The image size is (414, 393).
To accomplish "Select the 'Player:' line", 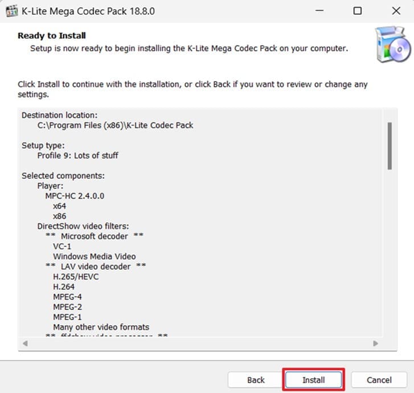I will [x=50, y=186].
